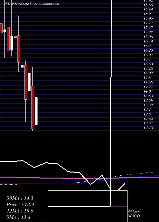Select the 16.5 price axis label
Viewport: 159px width, 222px height.
147,46
